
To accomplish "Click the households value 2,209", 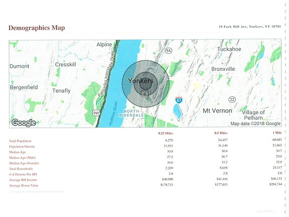I will (169, 168).
